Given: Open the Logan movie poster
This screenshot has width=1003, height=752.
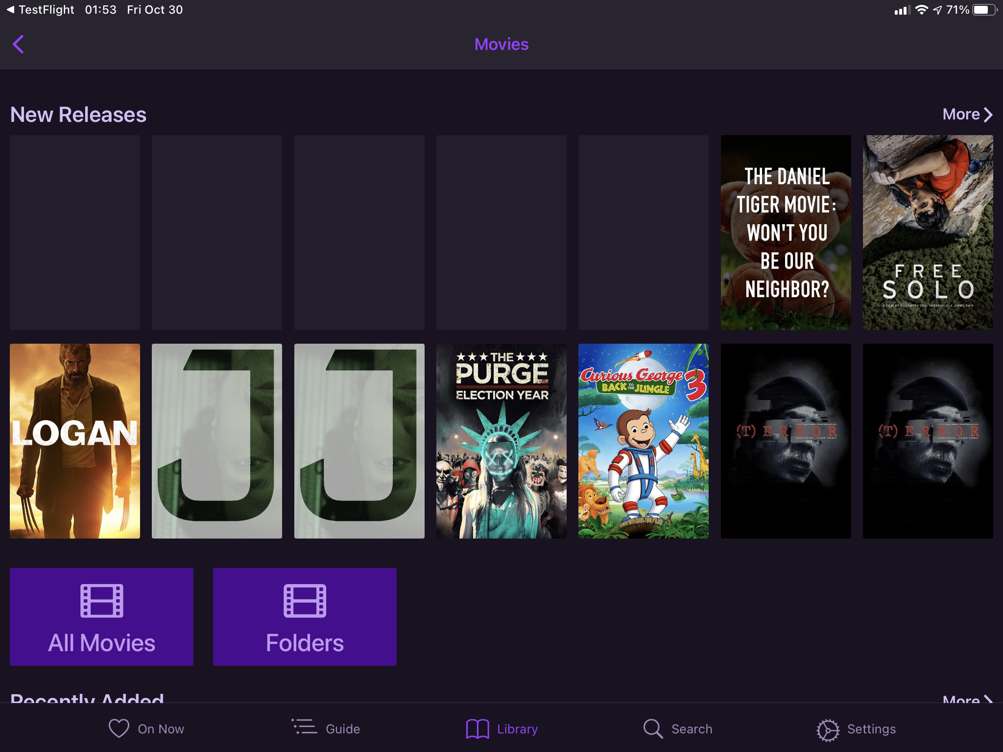Looking at the screenshot, I should point(75,441).
